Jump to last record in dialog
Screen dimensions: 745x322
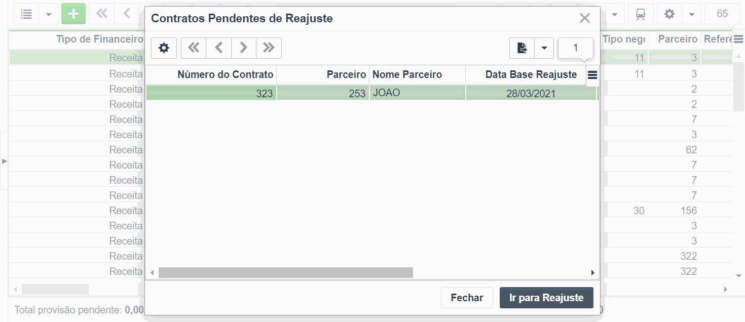tap(269, 48)
